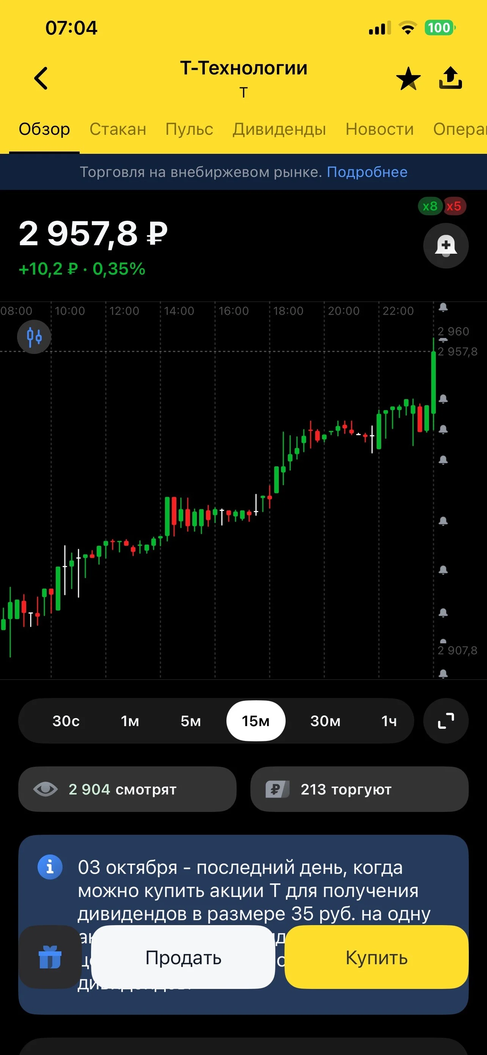Viewport: 487px width, 1055px height.
Task: Open the Дивиденды tab
Action: coord(279,130)
